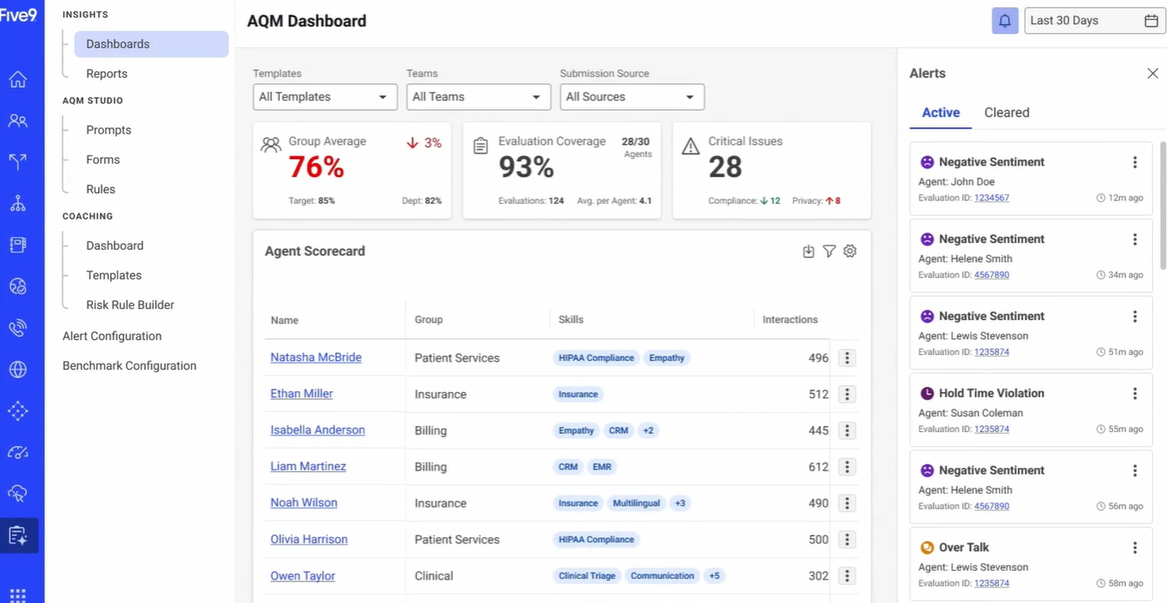Click the HIPAA Compliance tag for Natasha McBride

pyautogui.click(x=597, y=357)
